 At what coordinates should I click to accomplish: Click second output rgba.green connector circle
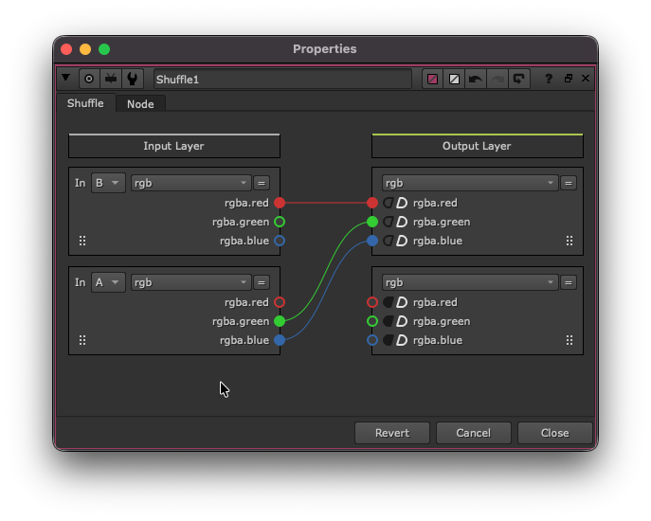372,321
